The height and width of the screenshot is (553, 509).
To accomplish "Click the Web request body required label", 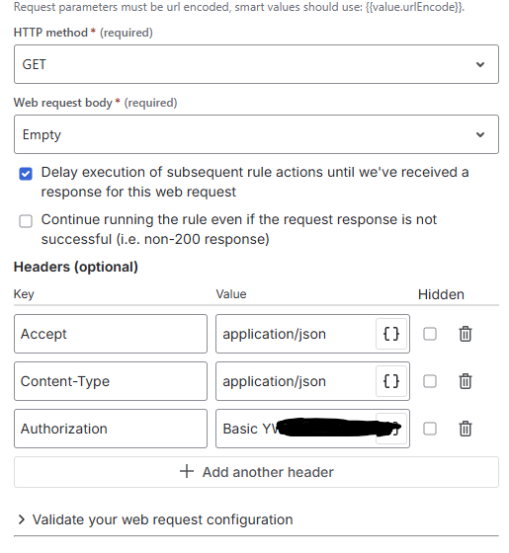I will click(x=95, y=103).
